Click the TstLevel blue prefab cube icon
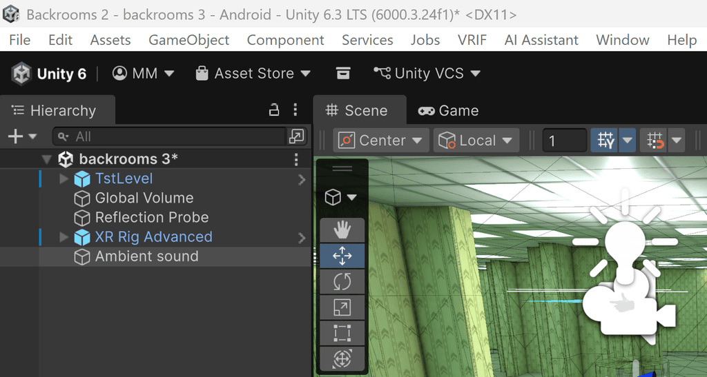707x377 pixels. click(x=82, y=179)
